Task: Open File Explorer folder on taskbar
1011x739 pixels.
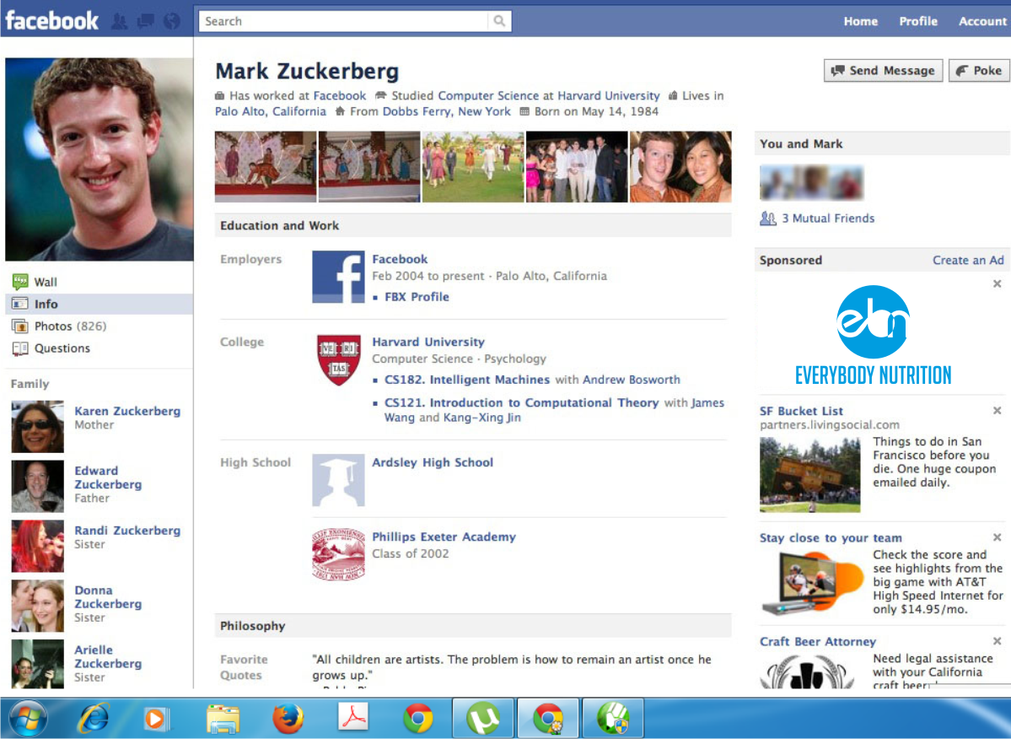Action: click(x=223, y=719)
